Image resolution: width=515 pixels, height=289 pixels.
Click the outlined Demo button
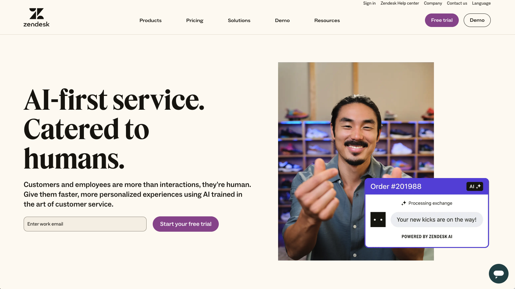point(477,20)
